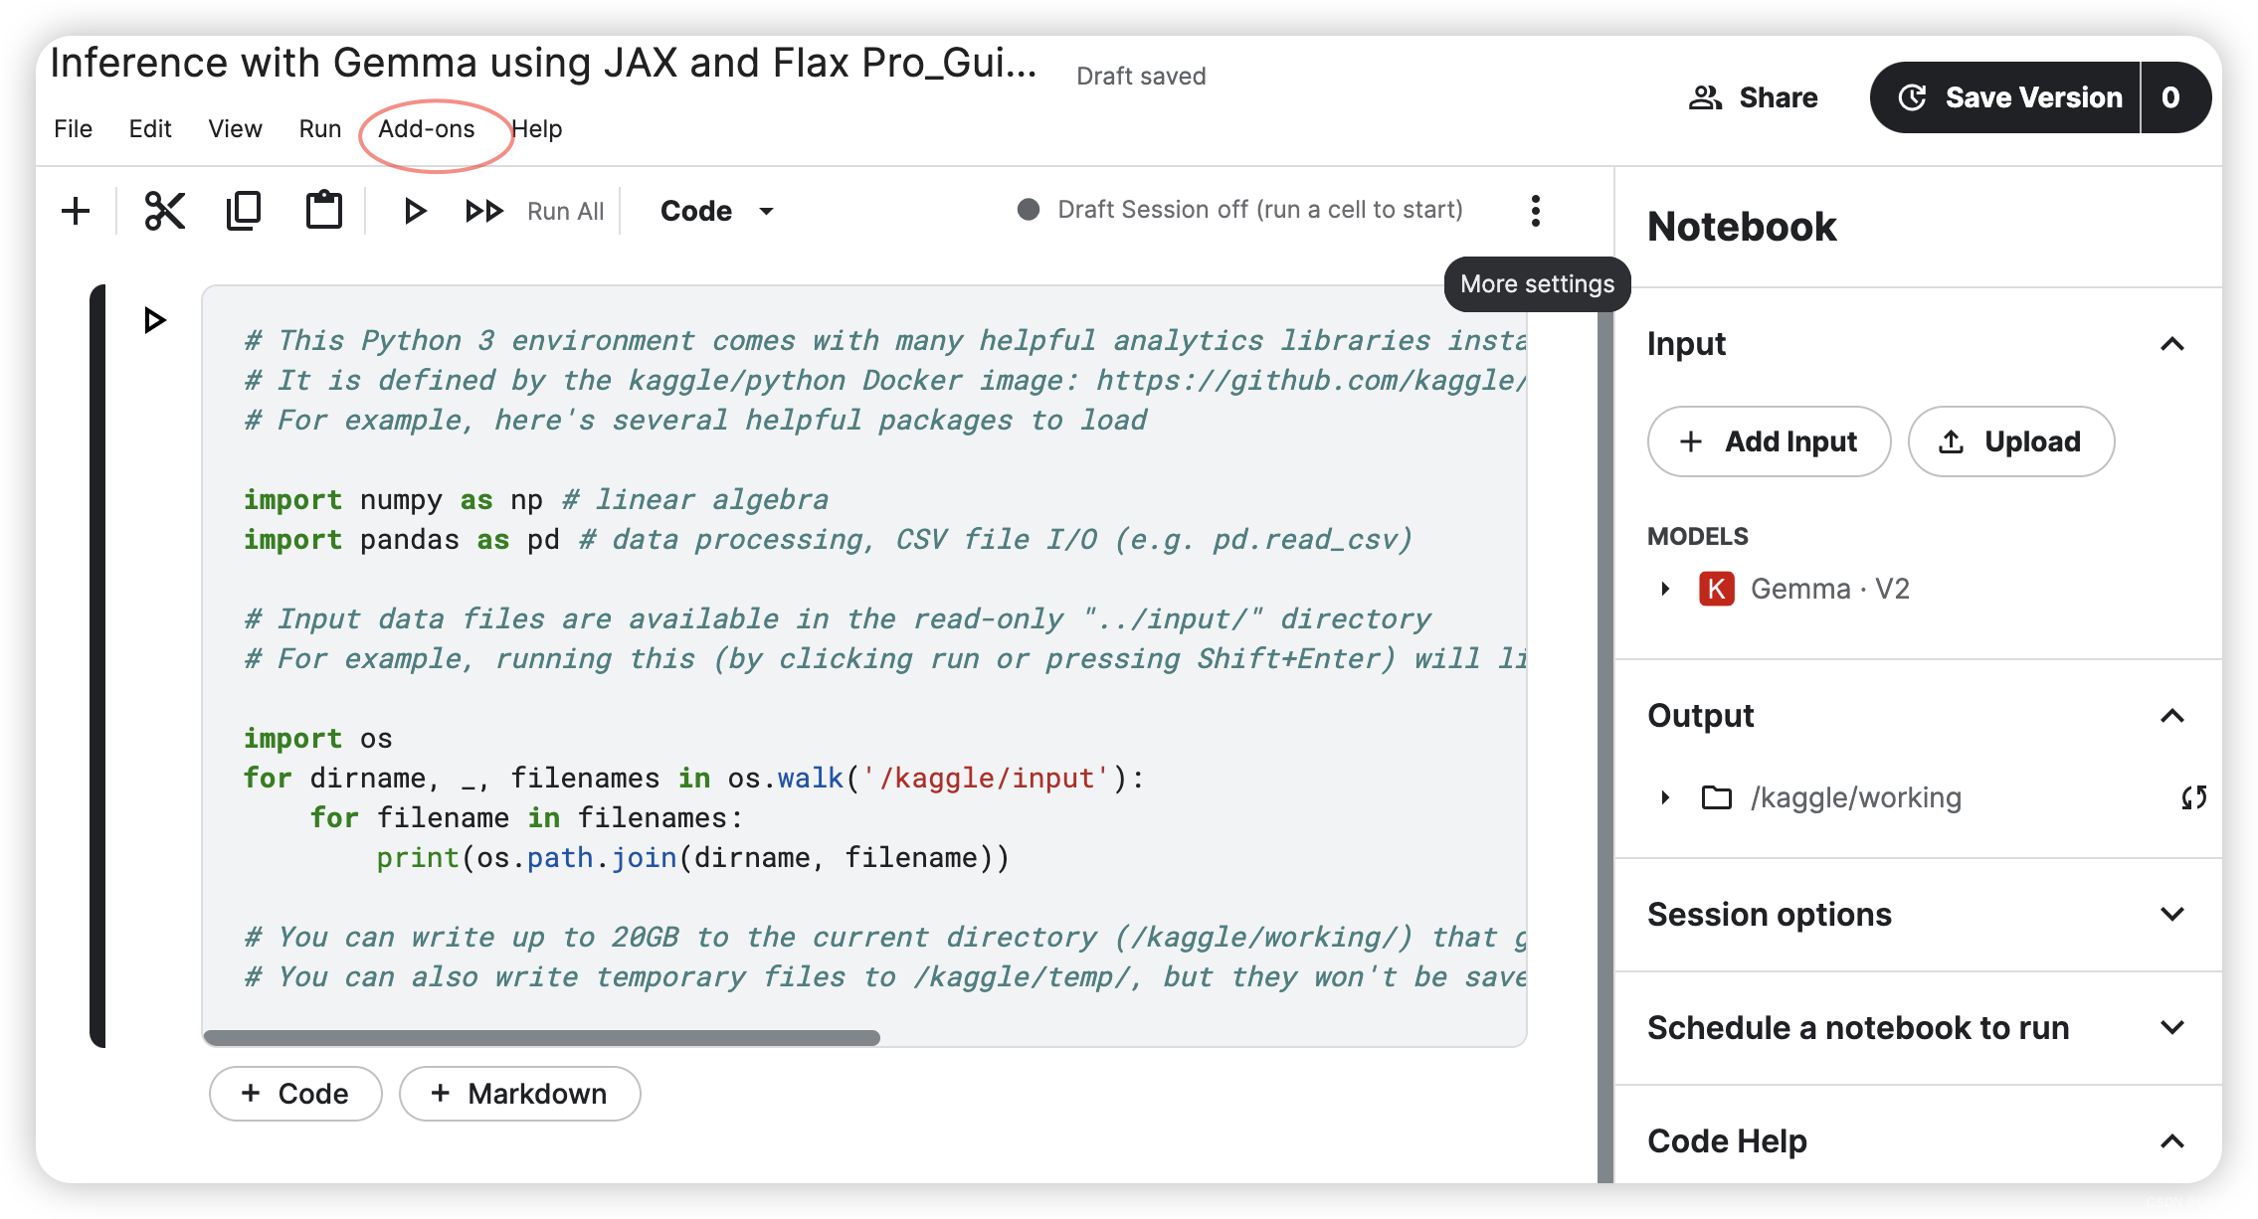Refresh the /kaggle/working output folder
This screenshot has height=1219, width=2258.
(2193, 797)
